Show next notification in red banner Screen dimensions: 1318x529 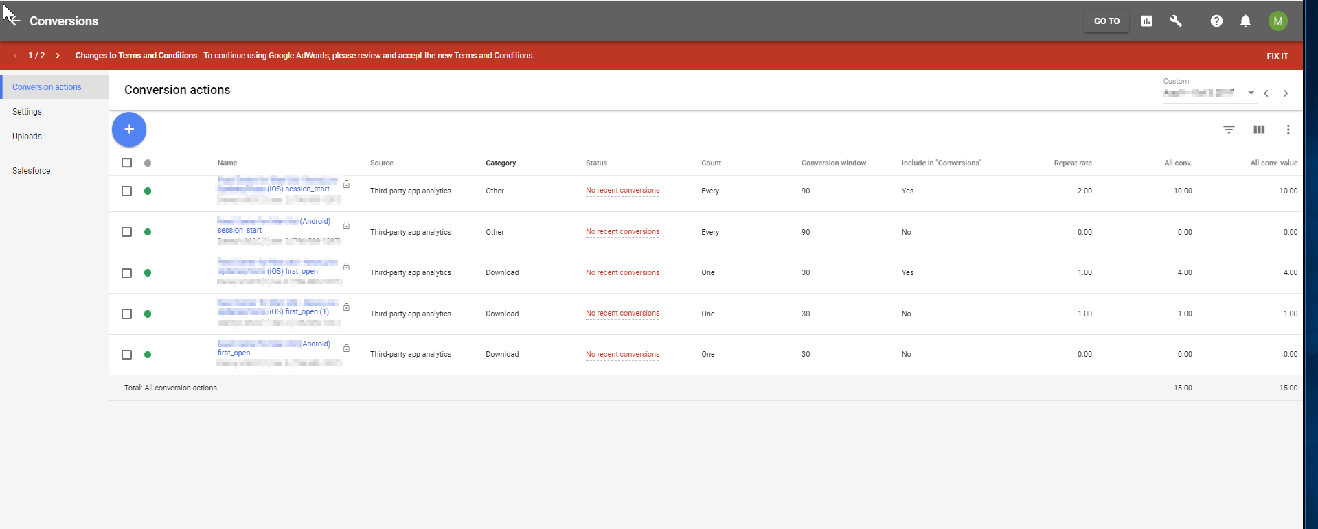point(58,56)
